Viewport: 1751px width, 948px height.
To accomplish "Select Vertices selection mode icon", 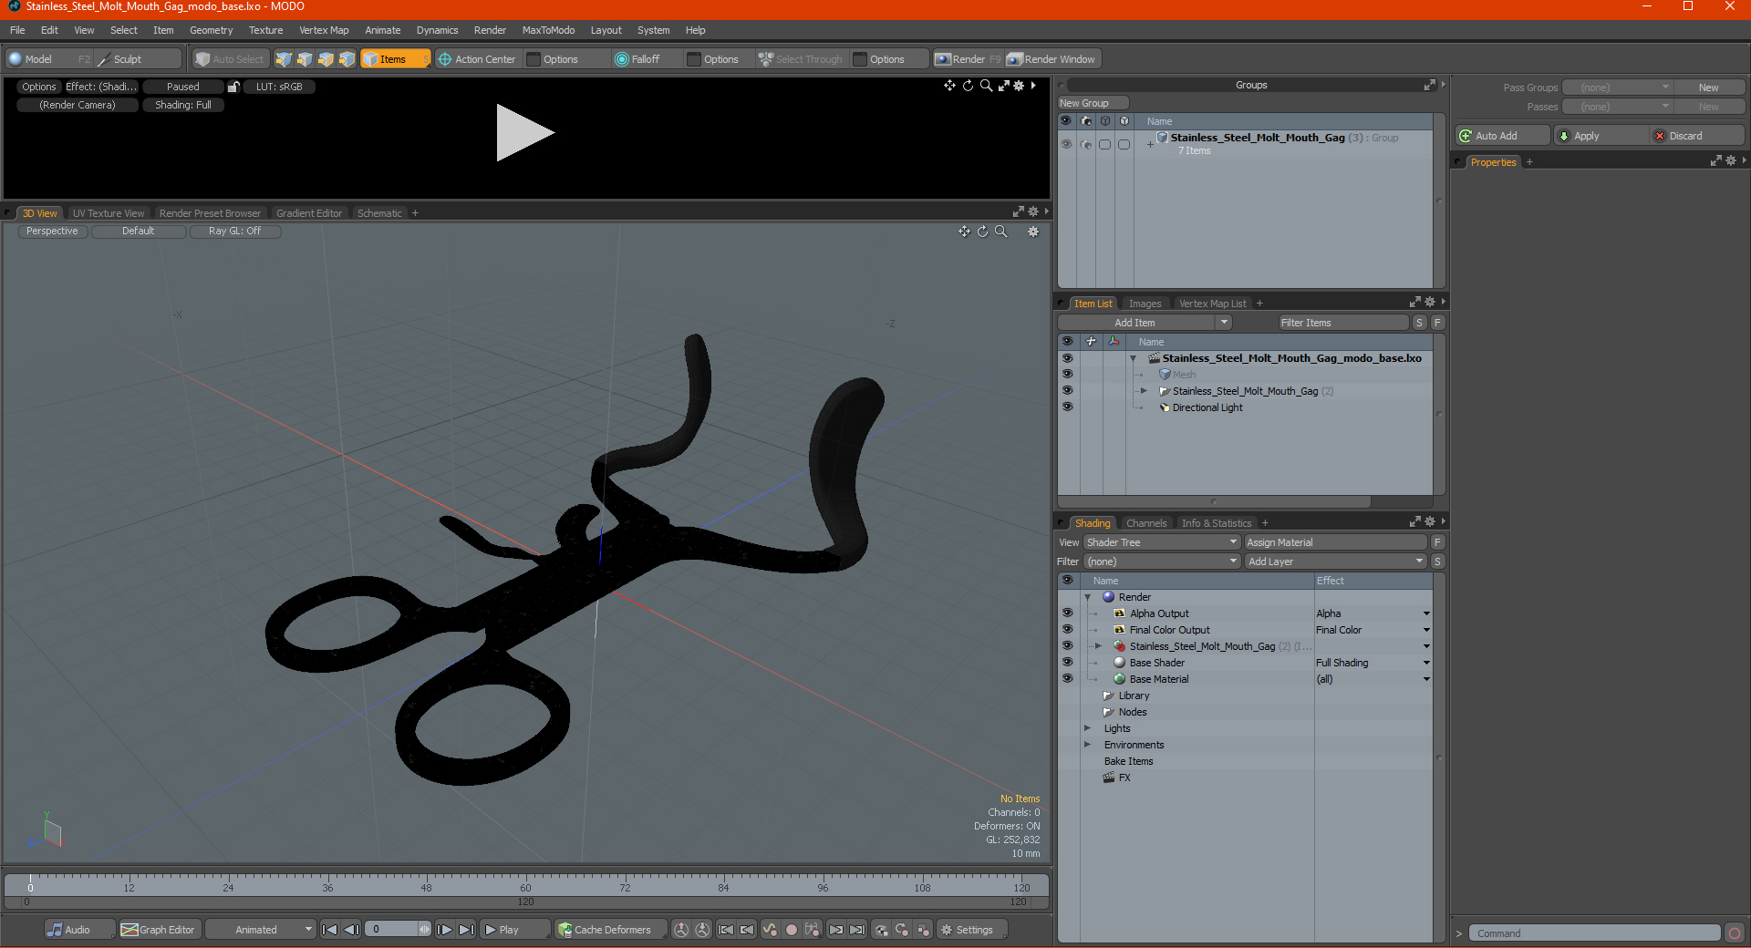I will pos(284,59).
